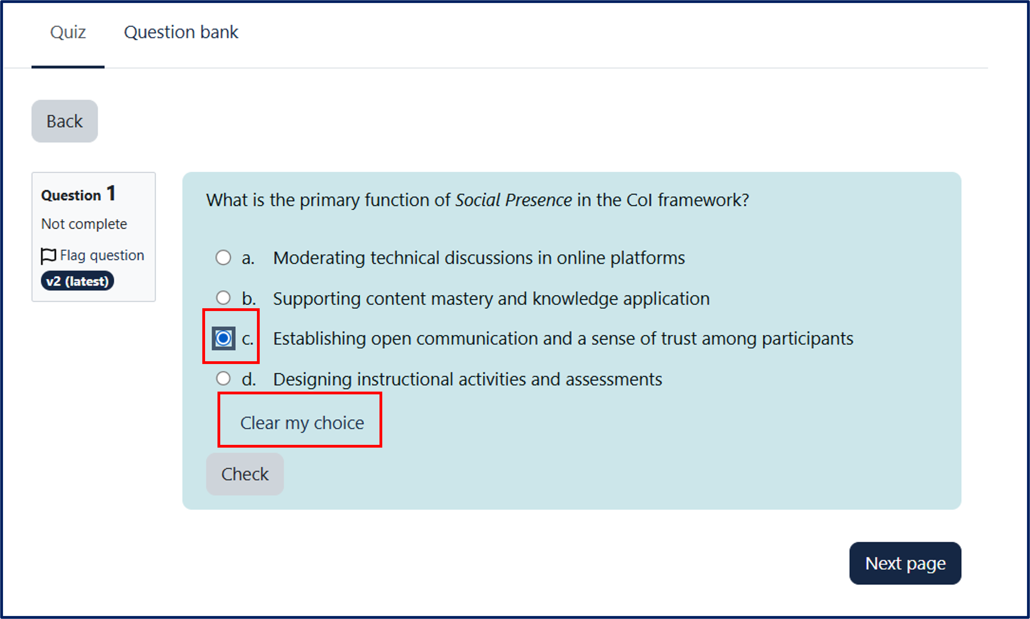Click the selected radio button for option c

(x=223, y=338)
